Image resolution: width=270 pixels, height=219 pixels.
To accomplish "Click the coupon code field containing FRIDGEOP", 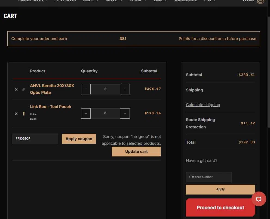I will click(x=35, y=138).
